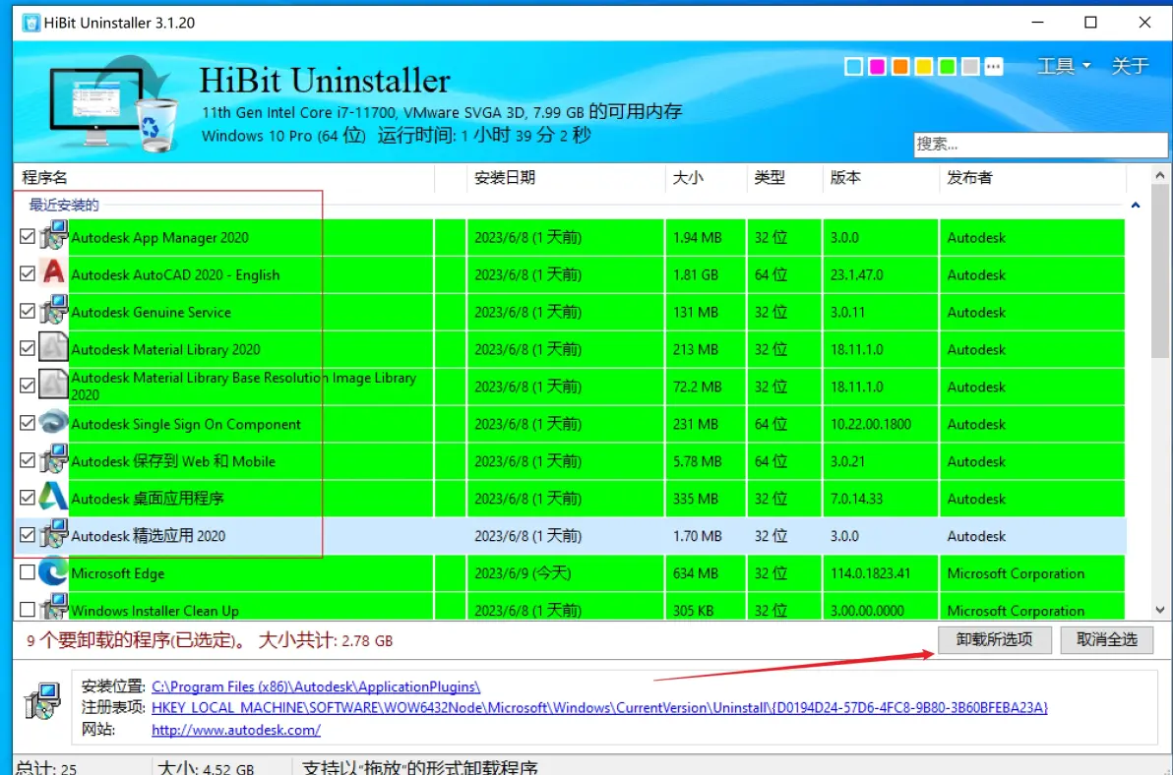Sort the list by the 安装日期 column header
This screenshot has width=1173, height=775.
(505, 178)
